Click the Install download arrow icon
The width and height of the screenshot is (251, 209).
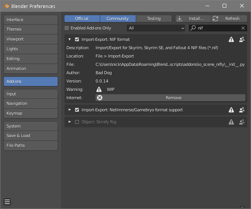click(x=180, y=19)
